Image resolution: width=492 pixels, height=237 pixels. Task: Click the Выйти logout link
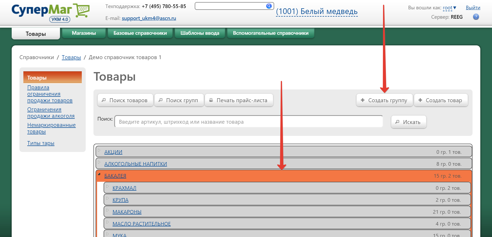(x=473, y=8)
